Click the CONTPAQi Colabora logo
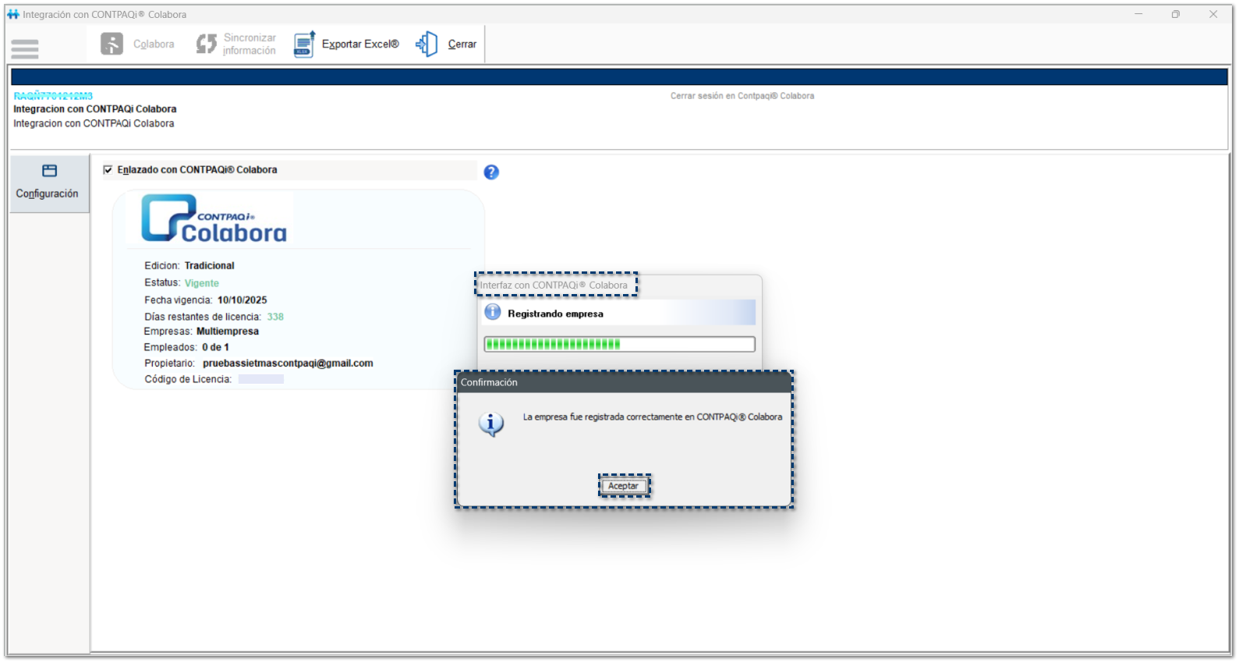 point(214,218)
